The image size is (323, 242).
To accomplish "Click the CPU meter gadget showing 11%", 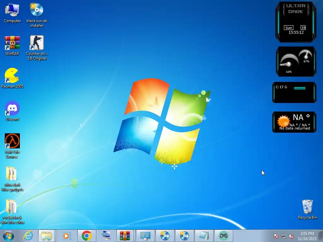I will pyautogui.click(x=289, y=64).
